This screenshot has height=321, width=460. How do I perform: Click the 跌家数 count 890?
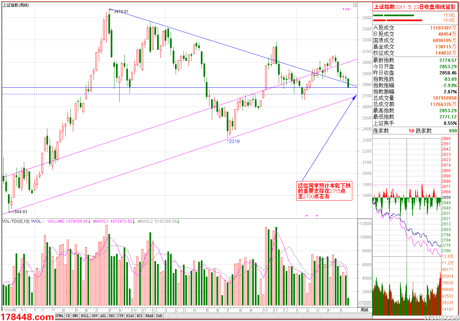[x=453, y=131]
